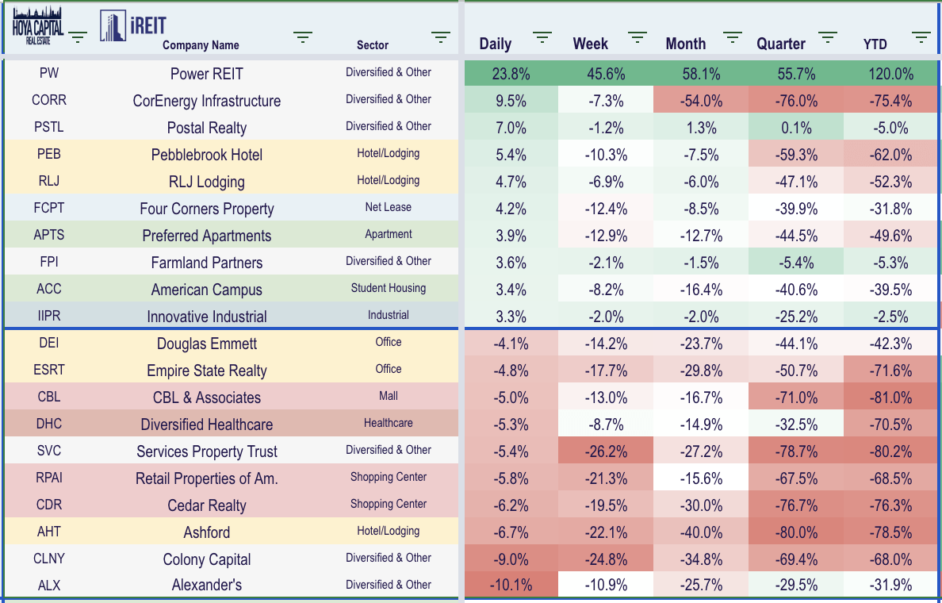Click the Hoya Capital Real Estate logo
The width and height of the screenshot is (942, 603).
pos(37,27)
